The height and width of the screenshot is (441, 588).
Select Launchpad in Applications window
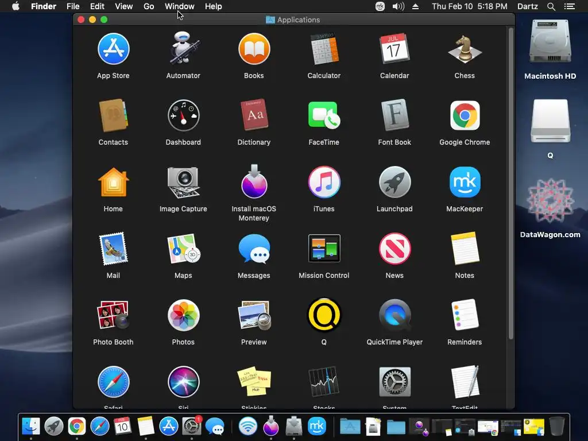click(394, 182)
